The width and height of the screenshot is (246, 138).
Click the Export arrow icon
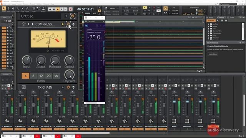(x=106, y=8)
